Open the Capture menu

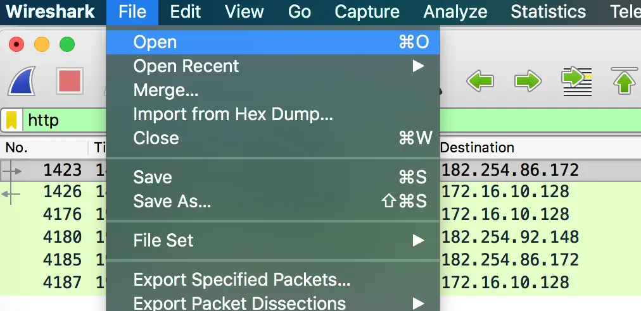[367, 12]
